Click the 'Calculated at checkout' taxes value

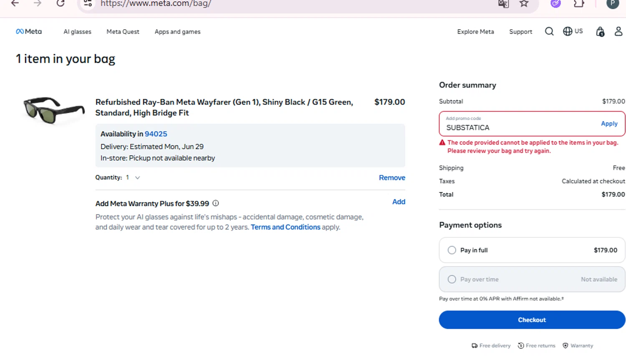tap(593, 181)
